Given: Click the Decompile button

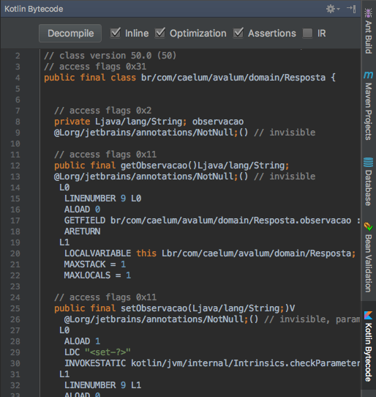Looking at the screenshot, I should tap(70, 34).
